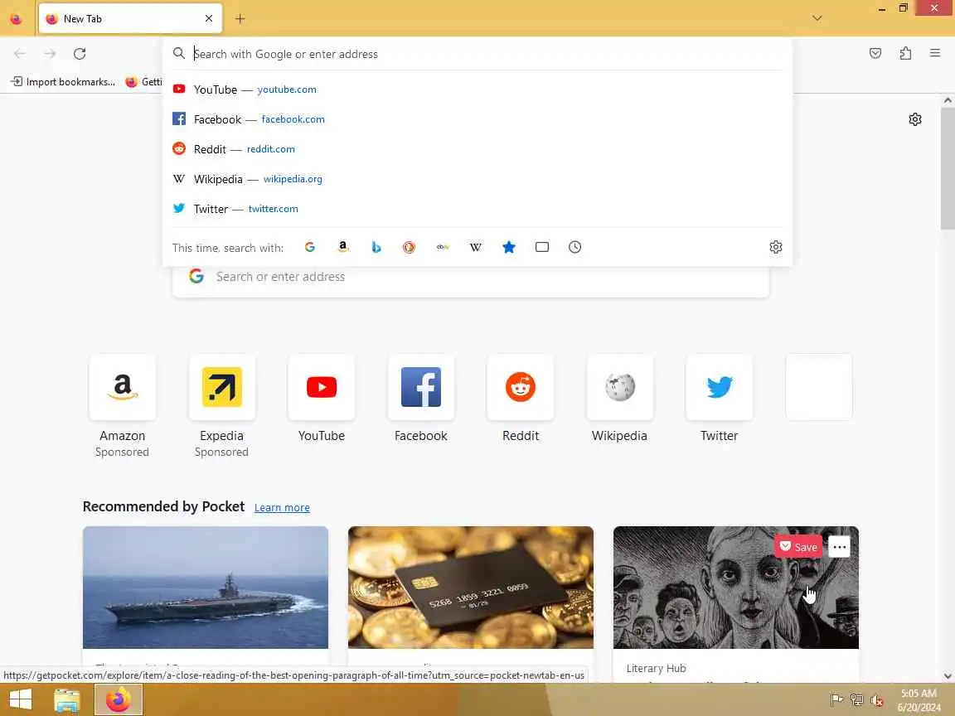Open the taskbar clock showing 5:05 AM
The image size is (955, 716).
pos(919,700)
